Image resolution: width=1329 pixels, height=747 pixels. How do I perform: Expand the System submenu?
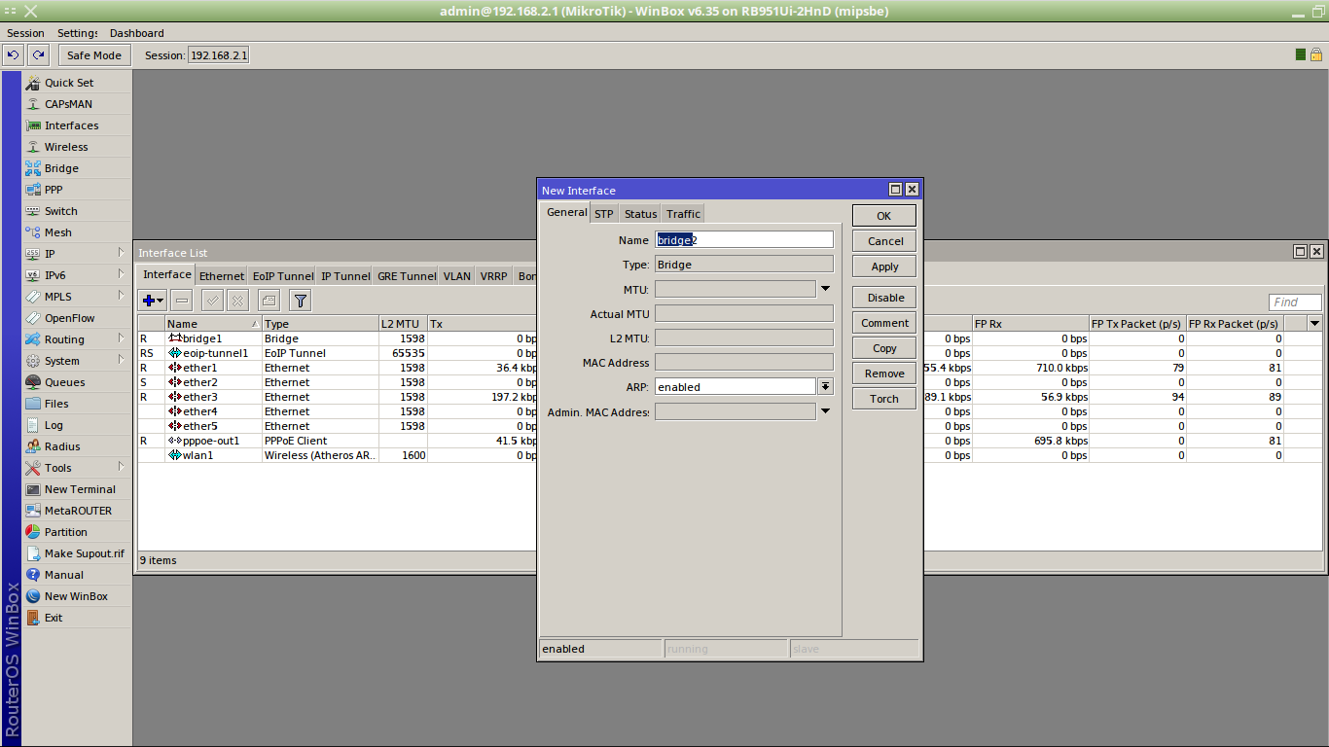[x=76, y=361]
